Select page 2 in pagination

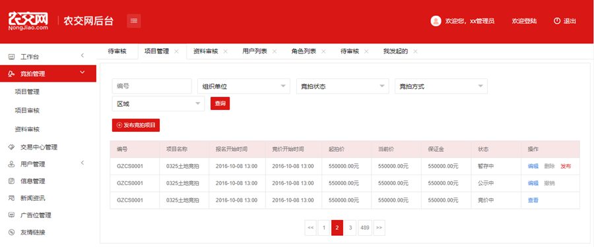pos(337,228)
